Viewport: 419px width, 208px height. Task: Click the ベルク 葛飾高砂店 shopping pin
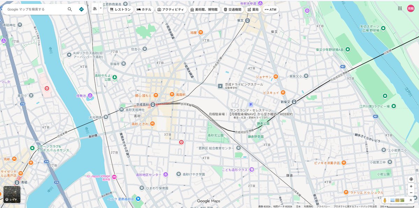(138, 199)
